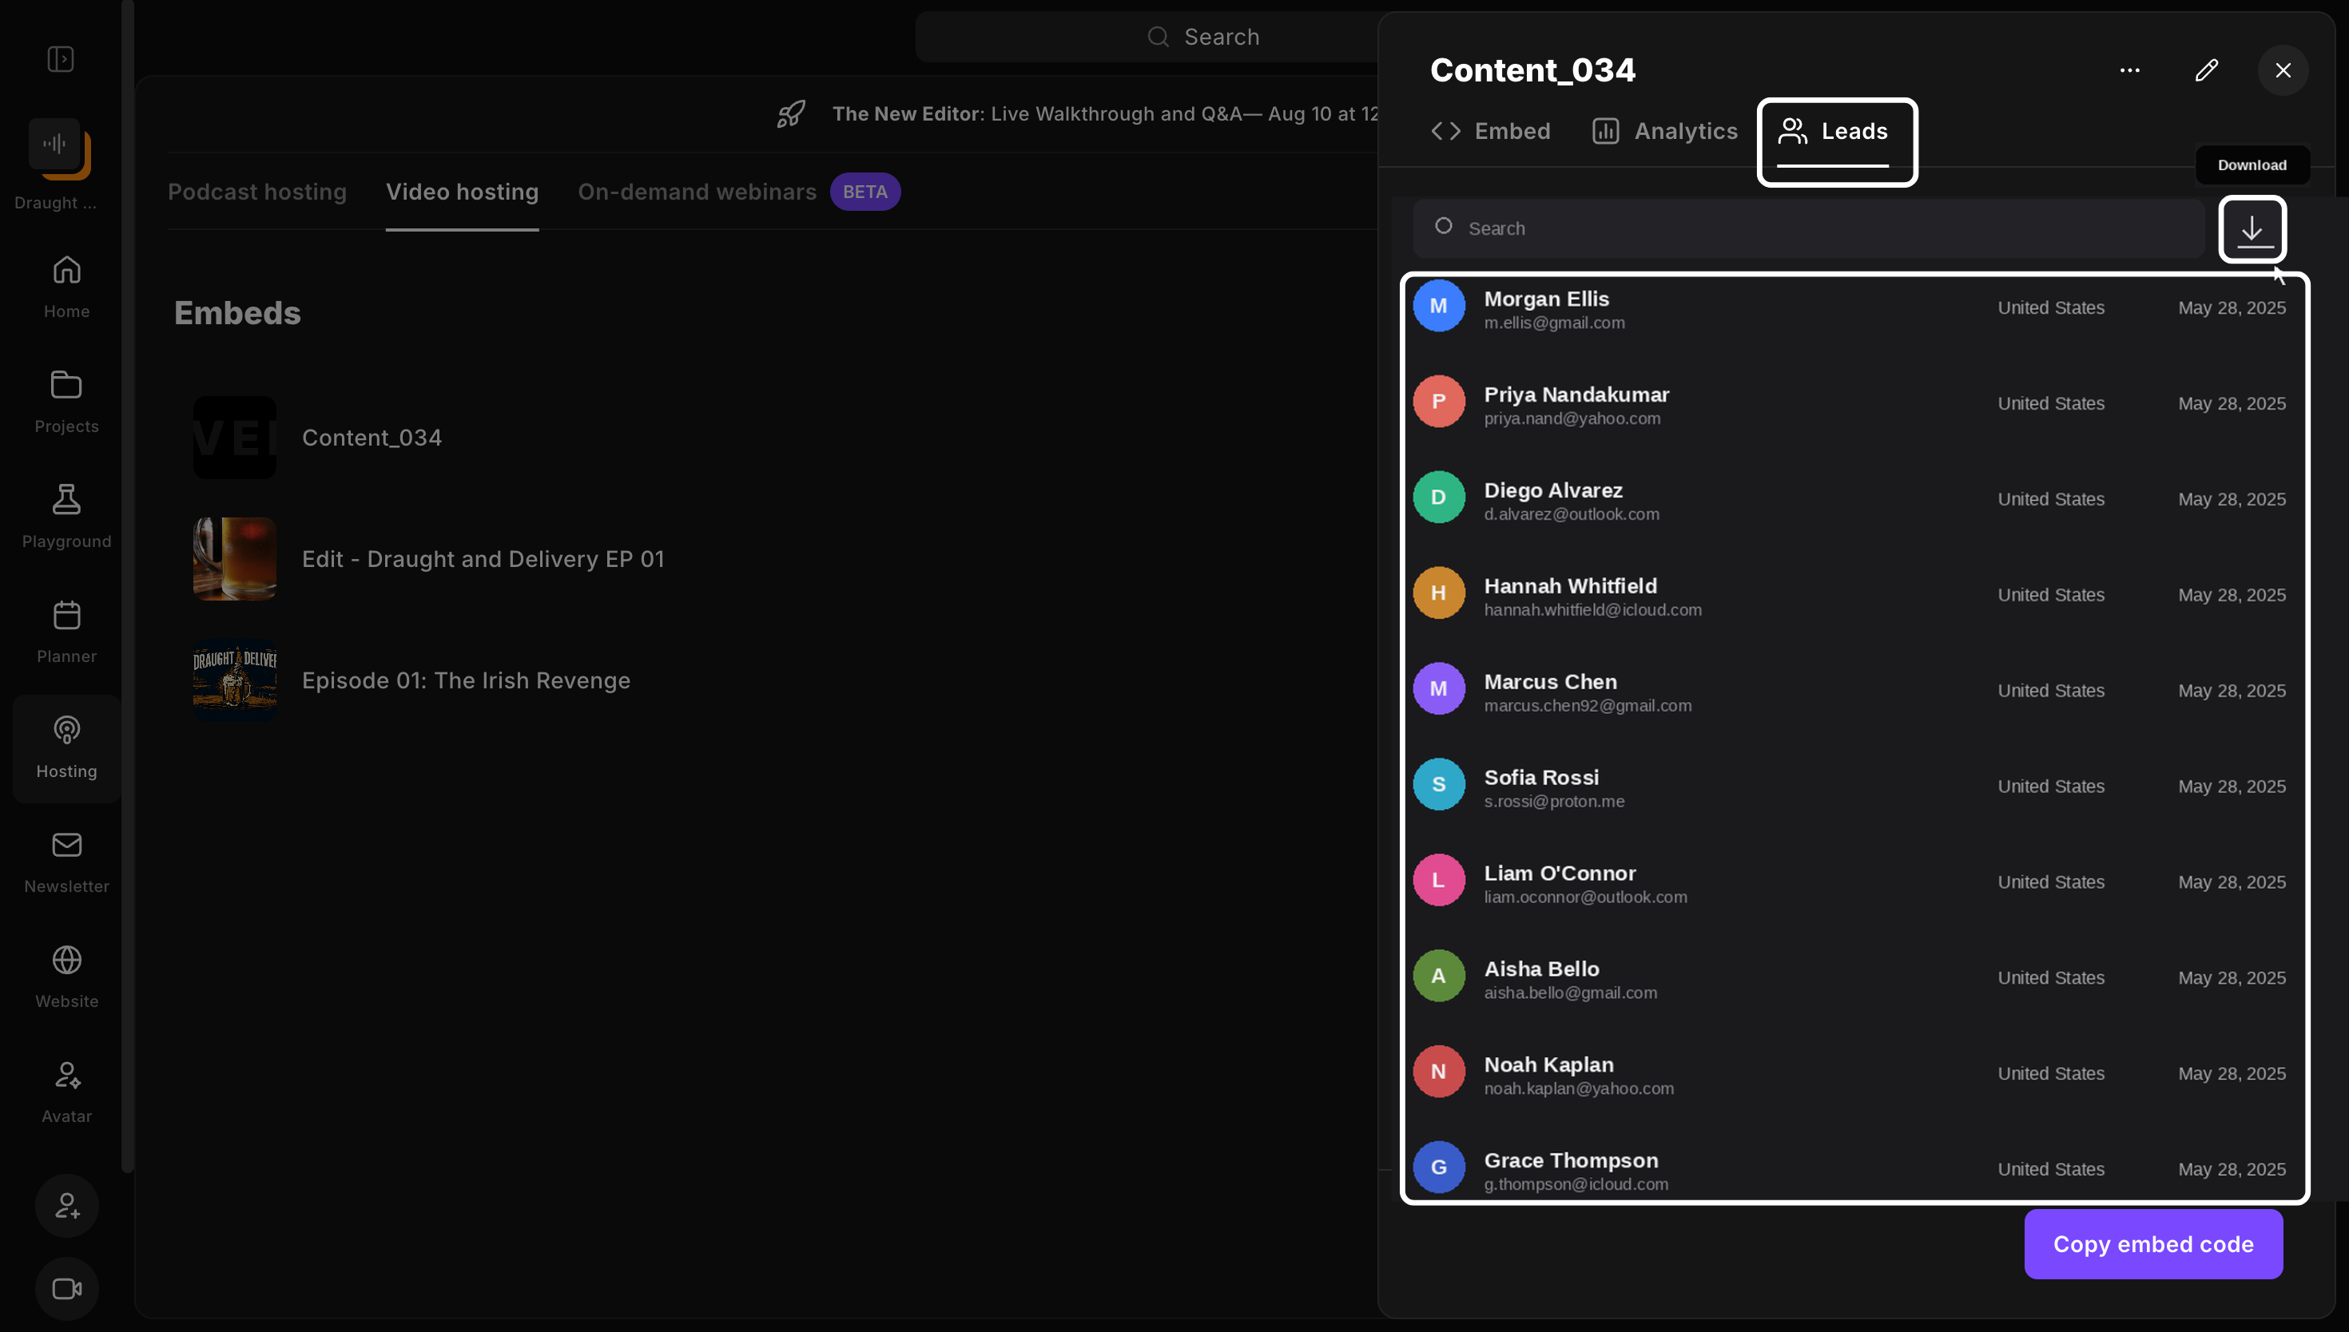Click the Embeds section heading
The height and width of the screenshot is (1332, 2349).
[237, 314]
